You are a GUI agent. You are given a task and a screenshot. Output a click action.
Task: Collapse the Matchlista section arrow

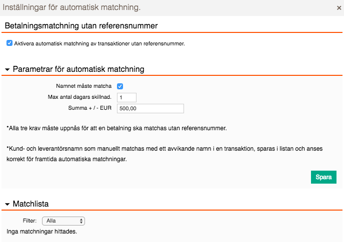[x=7, y=204]
